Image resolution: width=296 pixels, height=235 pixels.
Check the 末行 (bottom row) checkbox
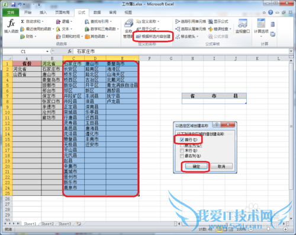(182, 151)
